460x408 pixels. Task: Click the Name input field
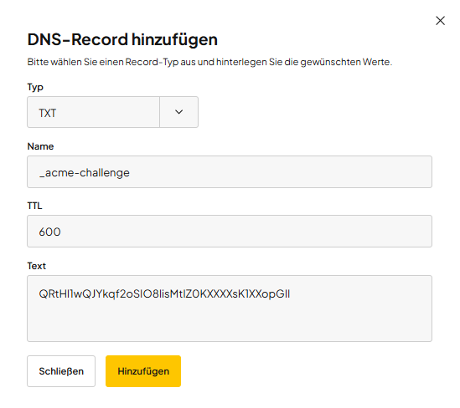click(230, 171)
